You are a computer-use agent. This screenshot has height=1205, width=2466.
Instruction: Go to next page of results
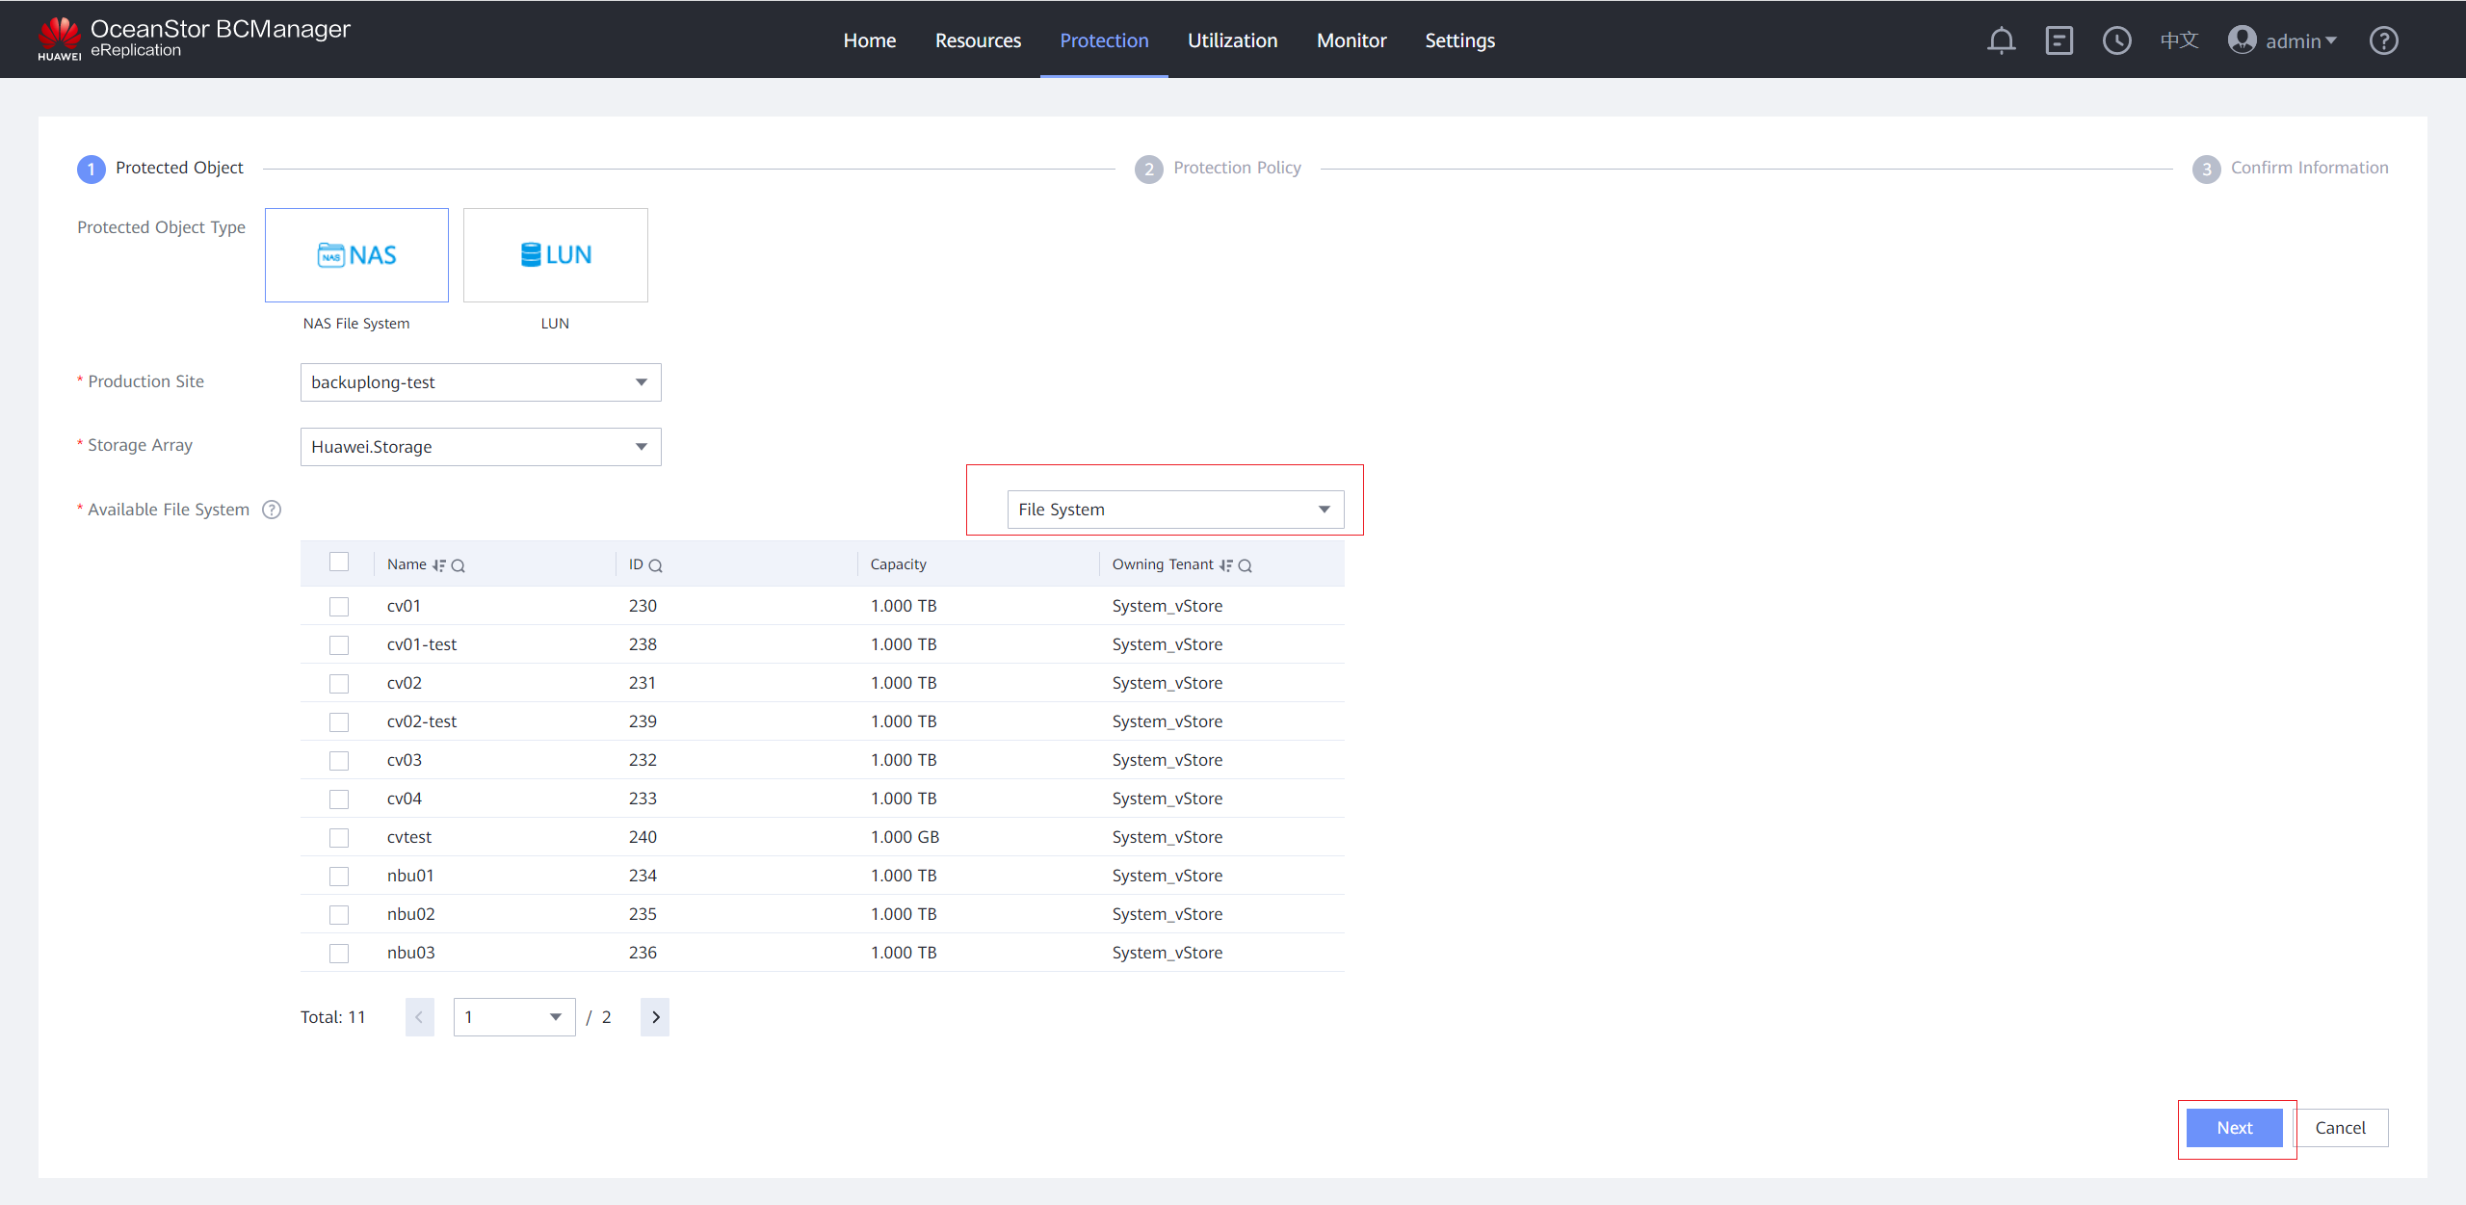[655, 1017]
